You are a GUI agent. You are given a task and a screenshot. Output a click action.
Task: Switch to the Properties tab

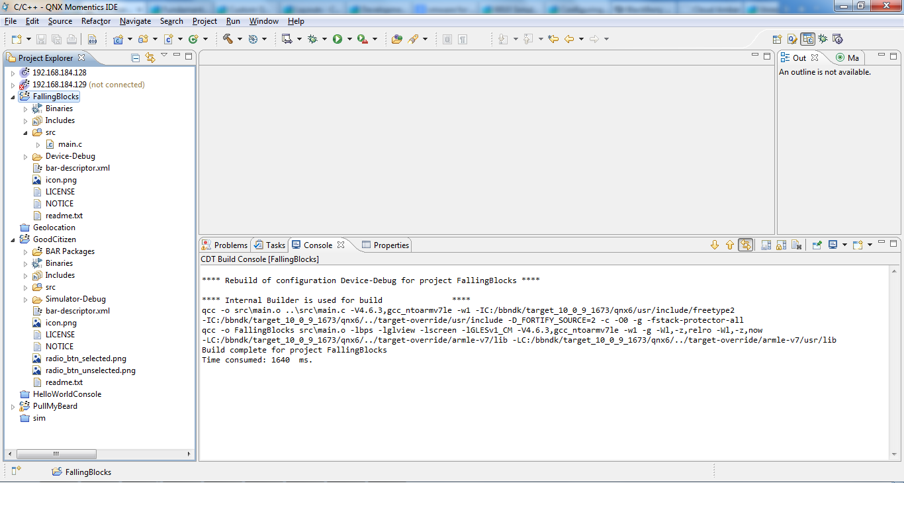pos(386,245)
